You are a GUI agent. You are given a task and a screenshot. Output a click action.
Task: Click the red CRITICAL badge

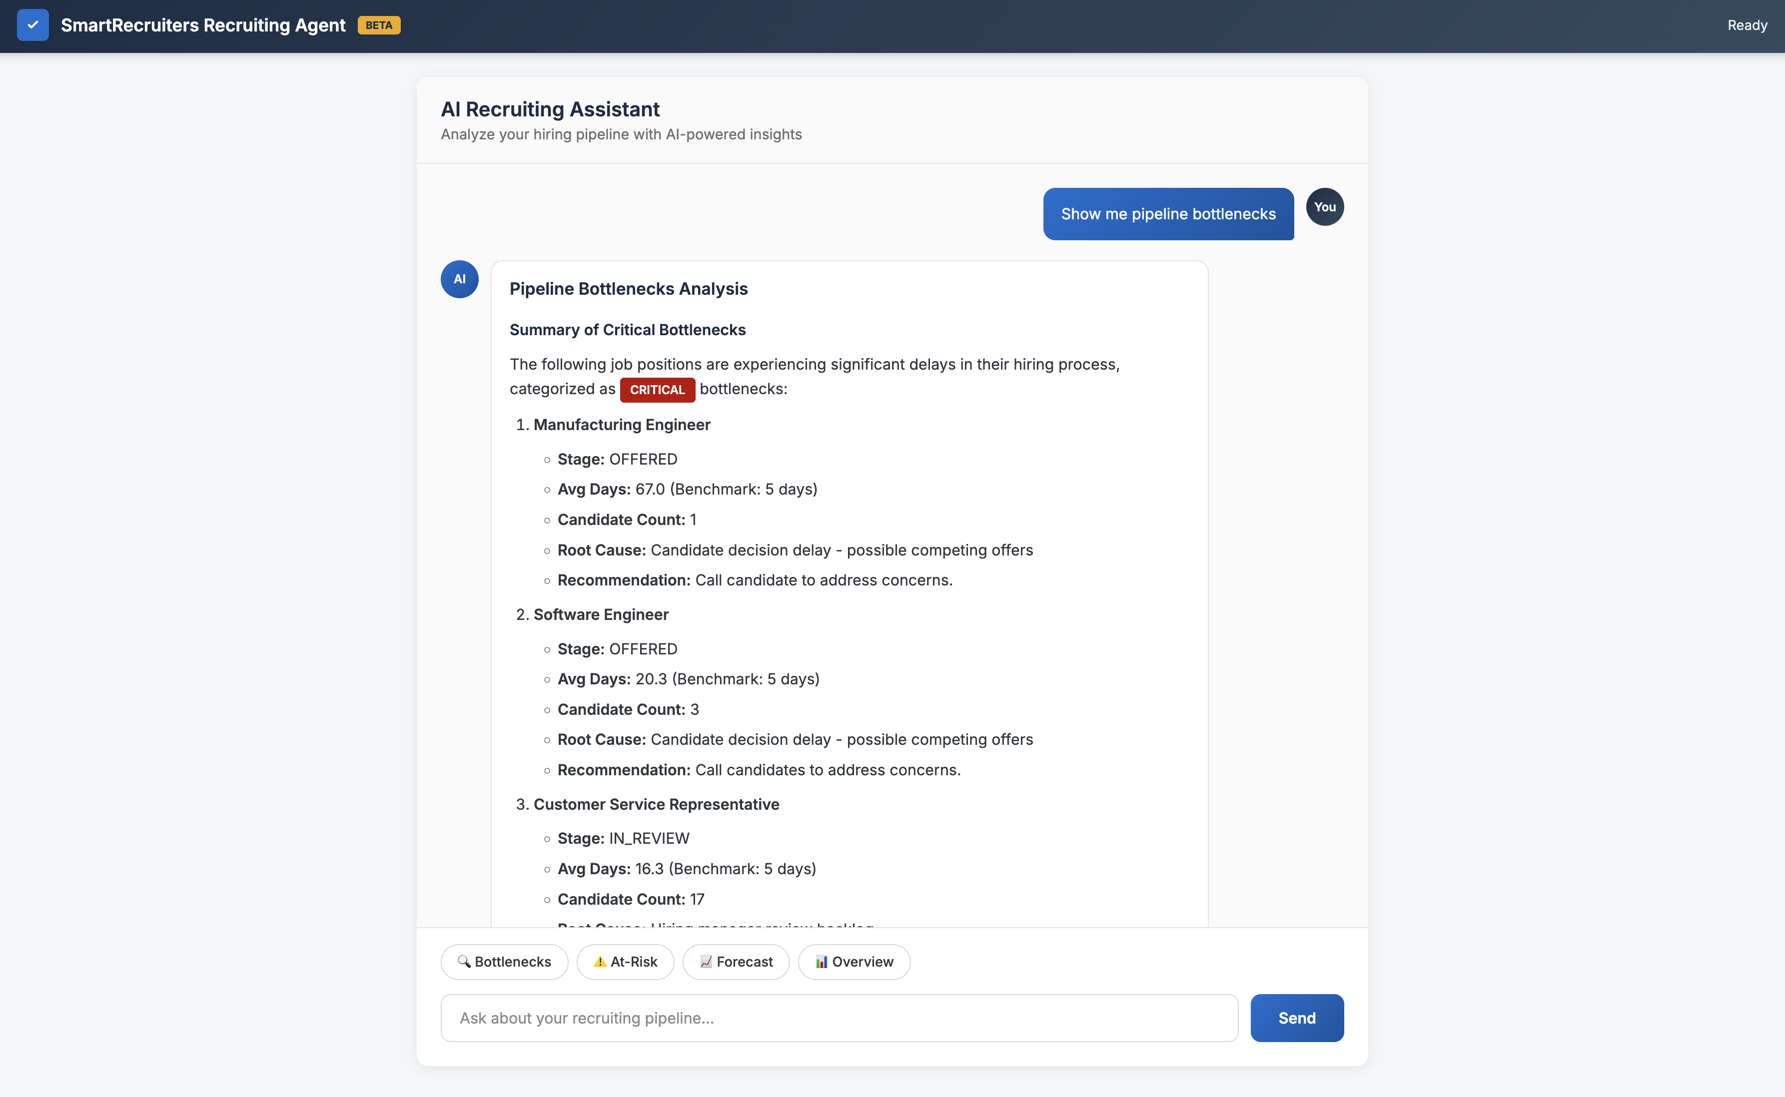658,390
